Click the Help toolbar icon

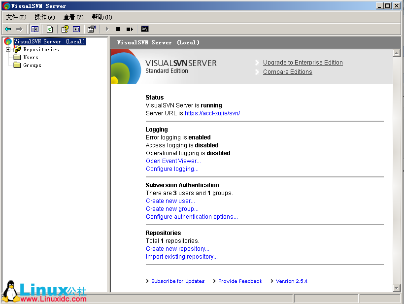(65, 29)
